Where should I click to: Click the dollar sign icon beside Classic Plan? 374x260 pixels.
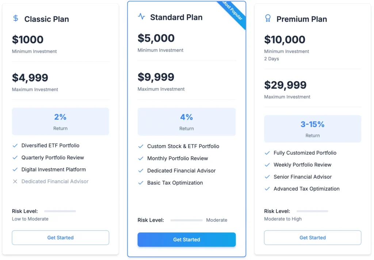pos(16,18)
